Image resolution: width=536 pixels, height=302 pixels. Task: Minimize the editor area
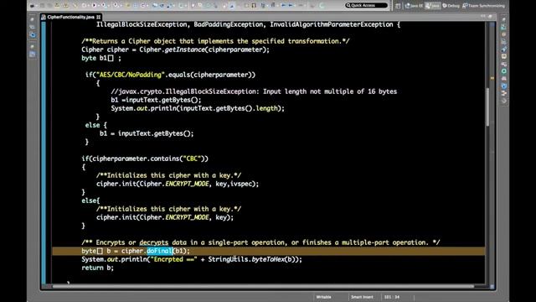click(x=483, y=16)
